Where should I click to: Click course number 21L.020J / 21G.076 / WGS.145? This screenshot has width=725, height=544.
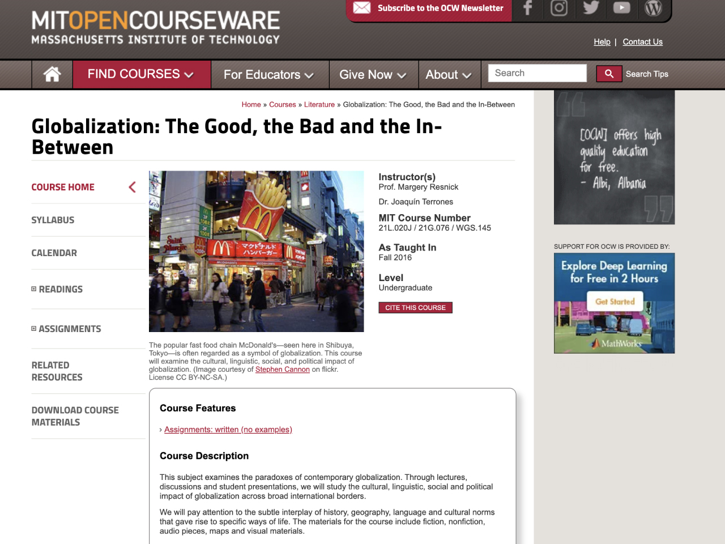pos(435,228)
